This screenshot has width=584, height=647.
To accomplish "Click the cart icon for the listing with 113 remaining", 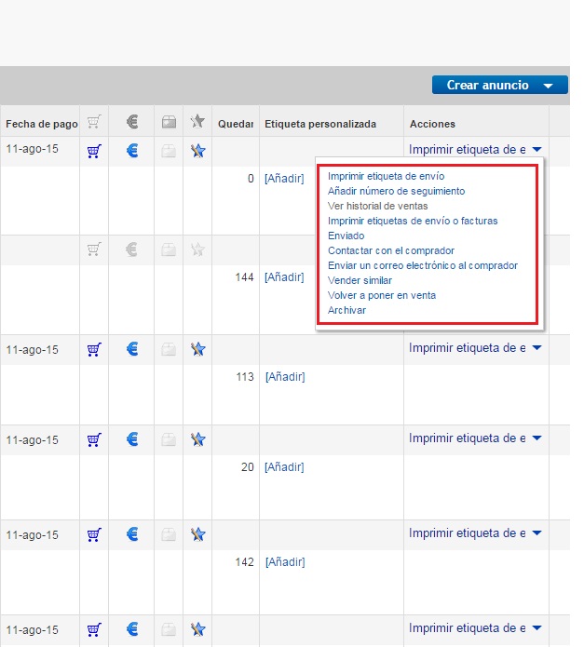I will coord(94,349).
